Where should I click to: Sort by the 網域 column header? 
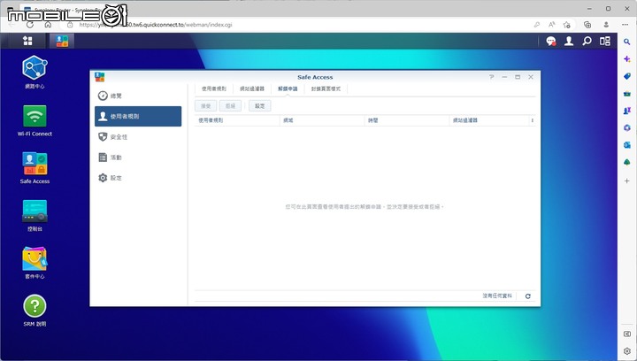click(x=322, y=120)
